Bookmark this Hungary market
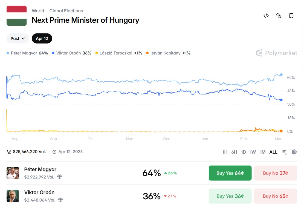 point(291,16)
